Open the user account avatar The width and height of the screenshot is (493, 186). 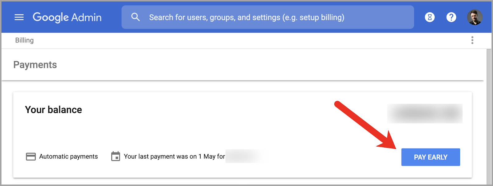475,17
